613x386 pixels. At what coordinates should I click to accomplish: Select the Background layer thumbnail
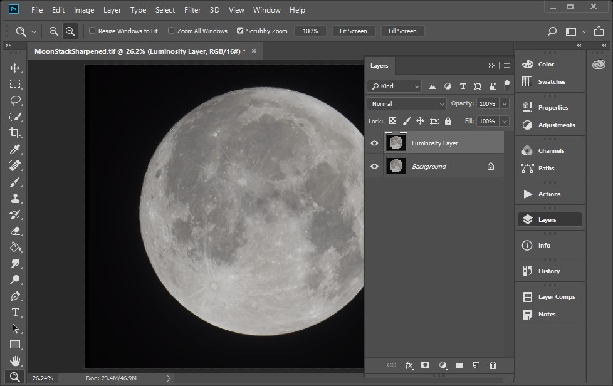coord(396,166)
